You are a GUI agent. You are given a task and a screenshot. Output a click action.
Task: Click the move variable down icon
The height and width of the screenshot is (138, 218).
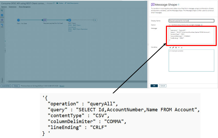point(182,48)
